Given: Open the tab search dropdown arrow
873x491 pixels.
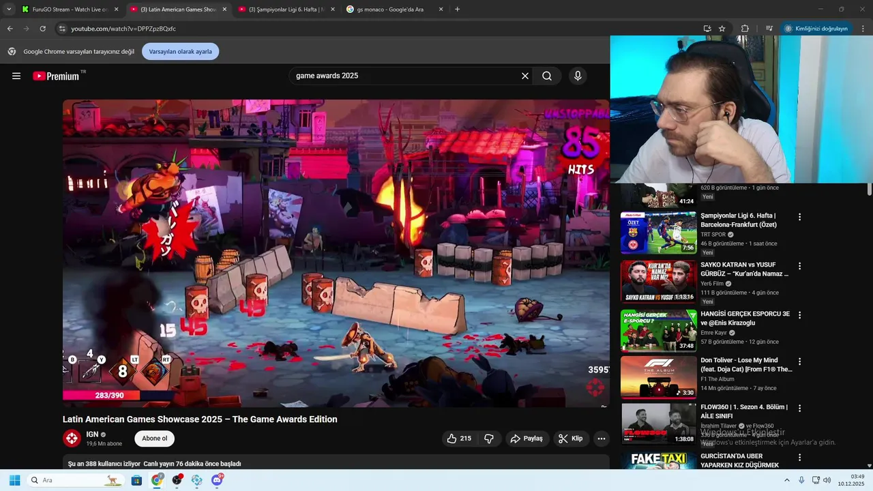Looking at the screenshot, I should pyautogui.click(x=9, y=10).
